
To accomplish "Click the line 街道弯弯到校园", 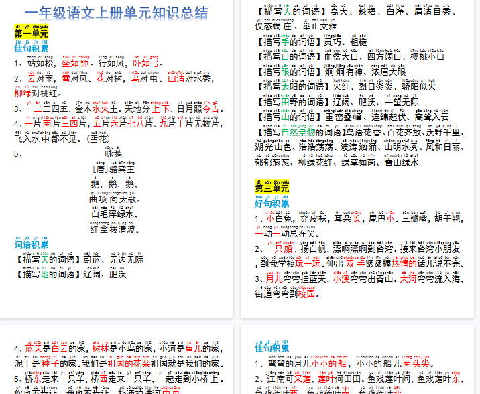I will [x=288, y=292].
